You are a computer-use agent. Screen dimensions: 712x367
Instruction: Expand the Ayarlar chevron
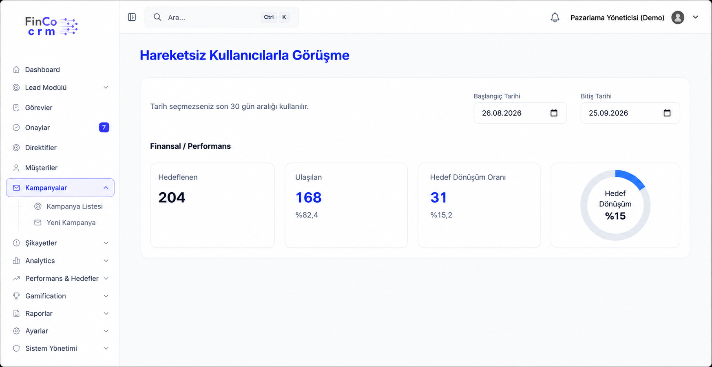click(106, 331)
